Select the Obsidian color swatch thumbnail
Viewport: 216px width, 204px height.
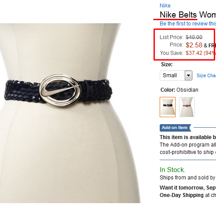pos(168,107)
